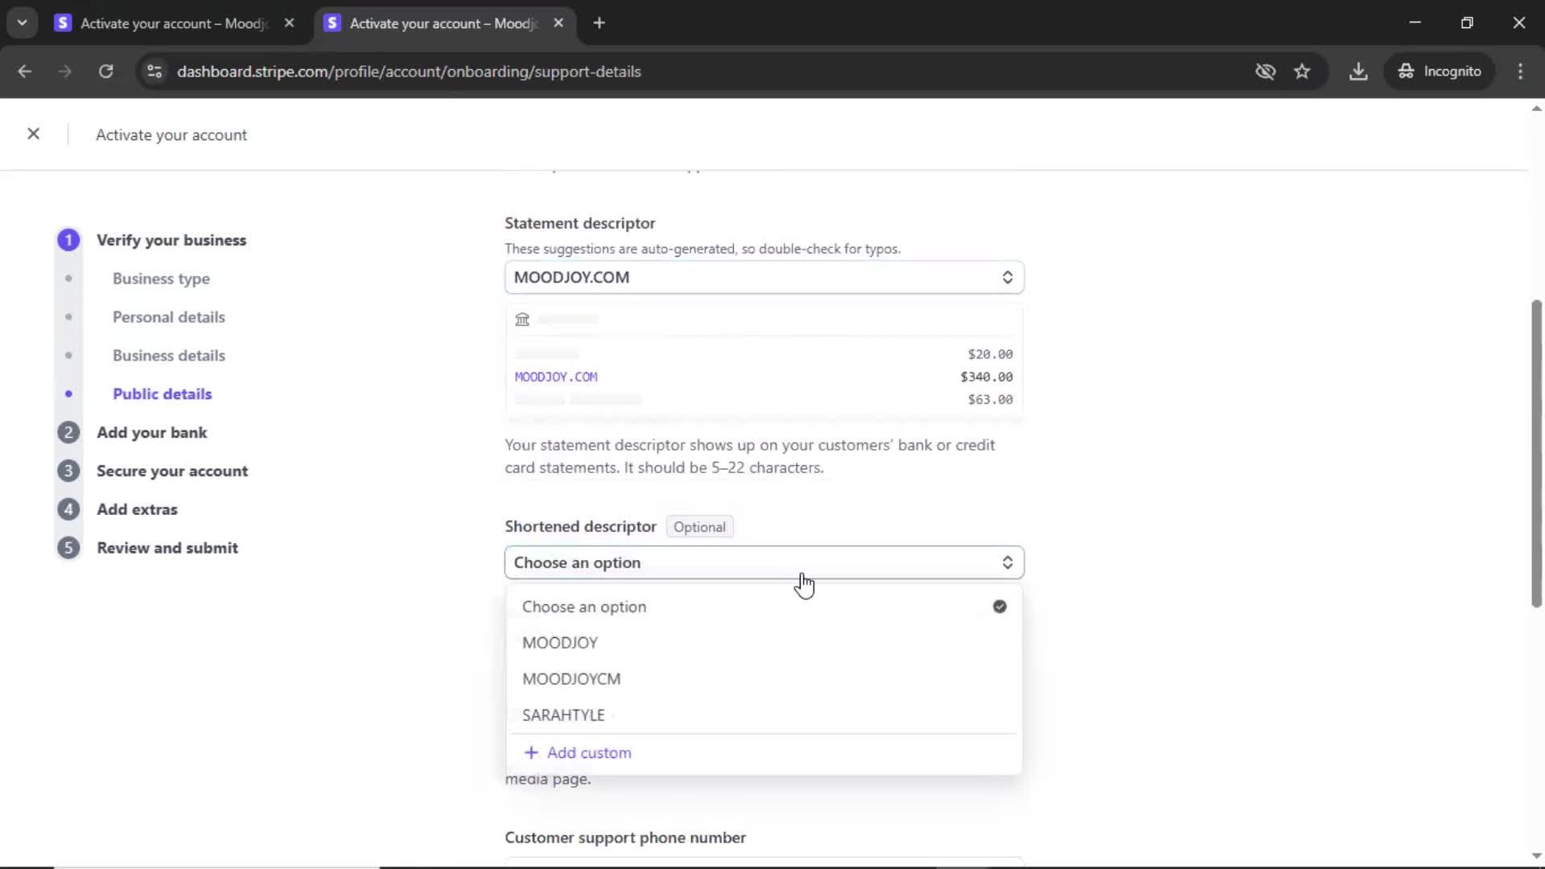Screen dimensions: 1545x869
Task: Open the Add your bank step
Action: pos(151,433)
